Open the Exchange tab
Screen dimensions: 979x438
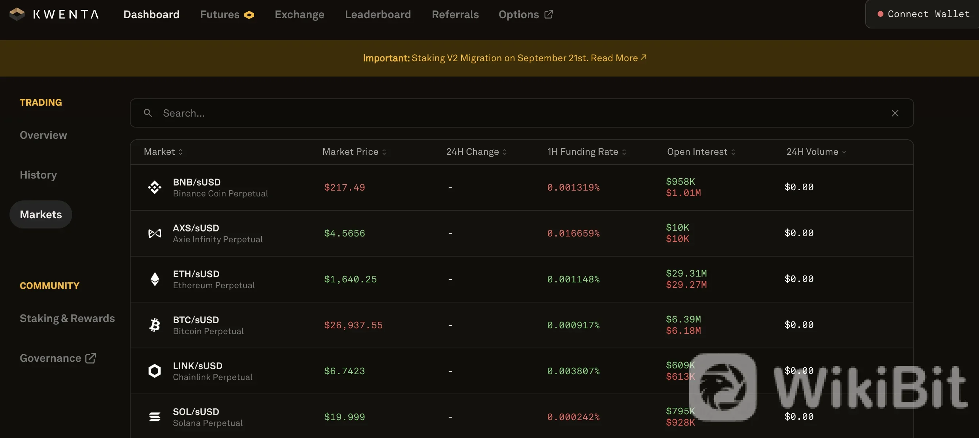pyautogui.click(x=299, y=15)
